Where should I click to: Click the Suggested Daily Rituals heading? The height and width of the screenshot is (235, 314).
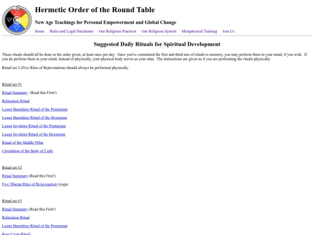pyautogui.click(x=157, y=44)
